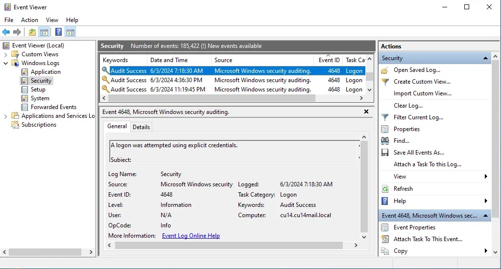Open the Help submenu arrow in Actions
The width and height of the screenshot is (501, 269).
486,201
